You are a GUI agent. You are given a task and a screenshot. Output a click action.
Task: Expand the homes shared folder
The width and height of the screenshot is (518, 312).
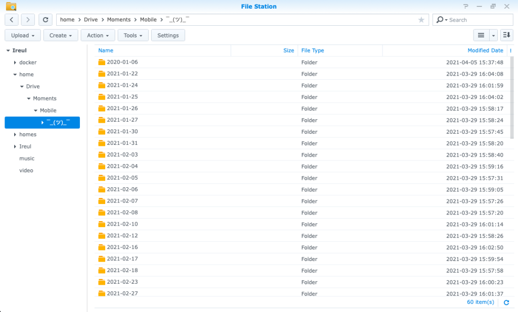coord(15,135)
